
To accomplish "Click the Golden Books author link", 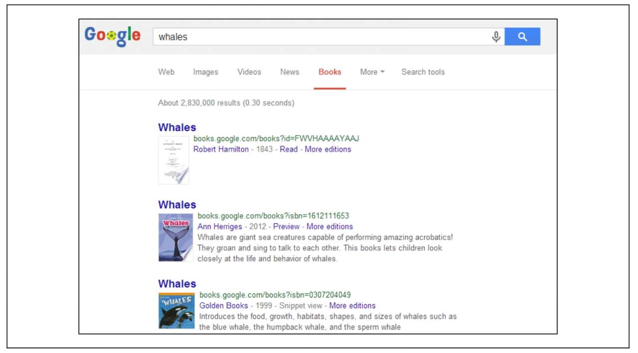I will pos(223,305).
